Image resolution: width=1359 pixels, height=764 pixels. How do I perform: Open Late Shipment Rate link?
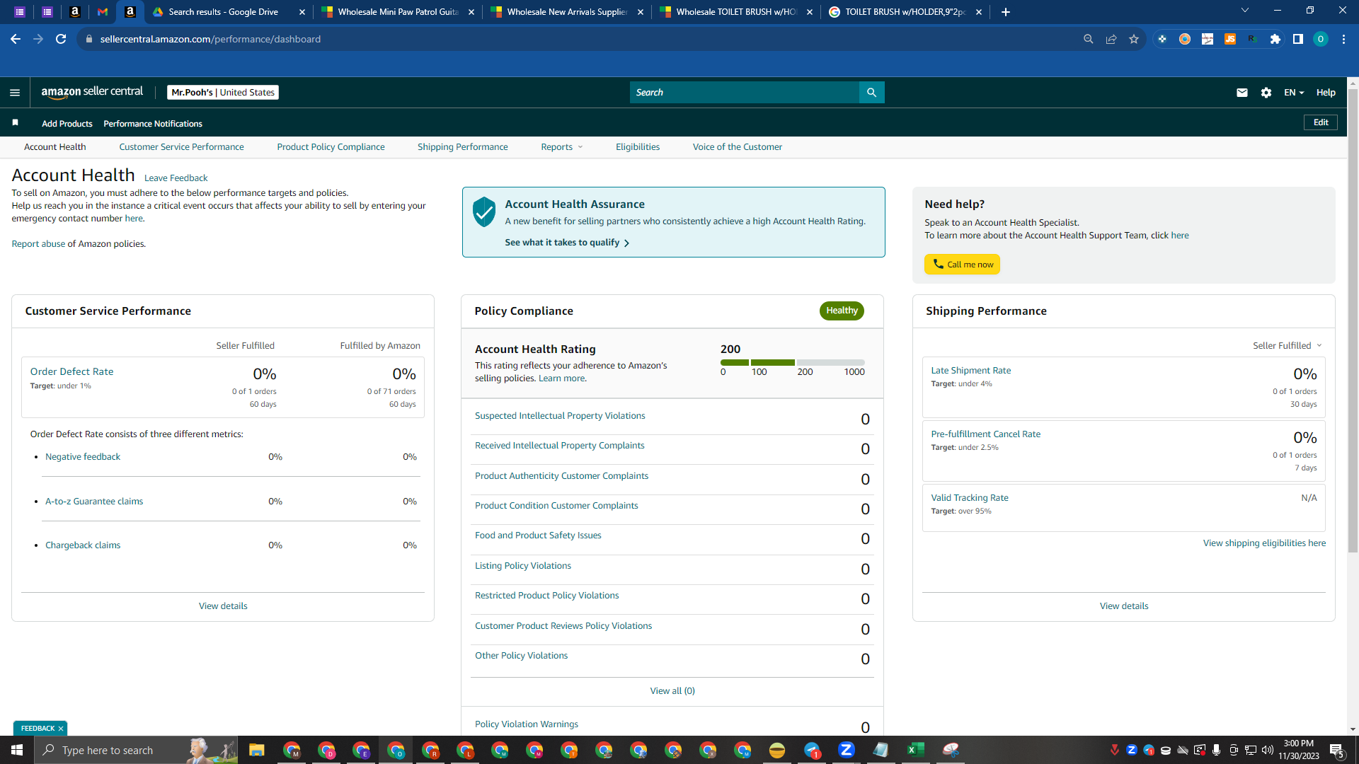[x=971, y=371]
